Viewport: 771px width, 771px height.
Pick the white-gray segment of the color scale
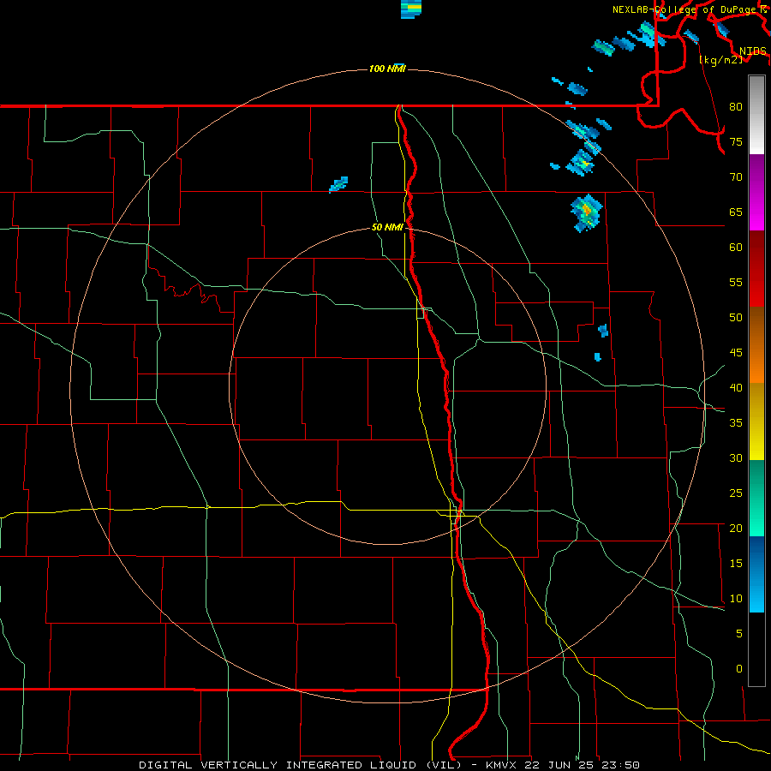click(756, 115)
